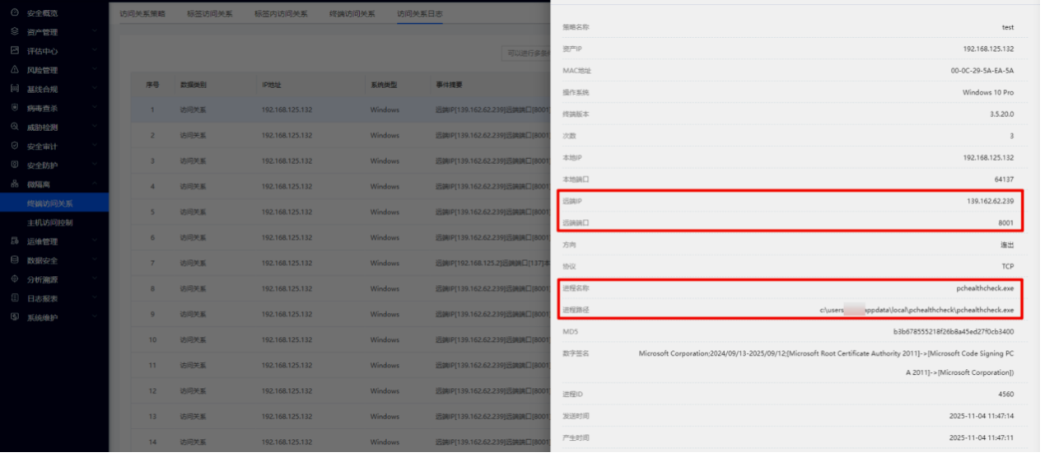This screenshot has height=453, width=1054.
Task: Click the 病毒查杀 shield icon
Action: [15, 108]
